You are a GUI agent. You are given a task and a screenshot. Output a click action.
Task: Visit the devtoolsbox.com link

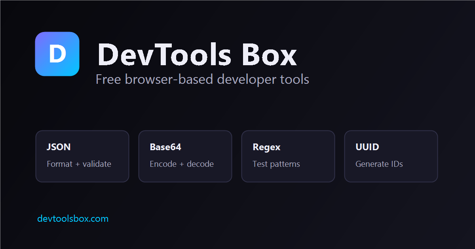tap(73, 219)
